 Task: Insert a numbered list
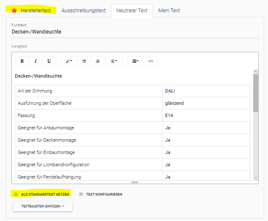tap(97, 61)
